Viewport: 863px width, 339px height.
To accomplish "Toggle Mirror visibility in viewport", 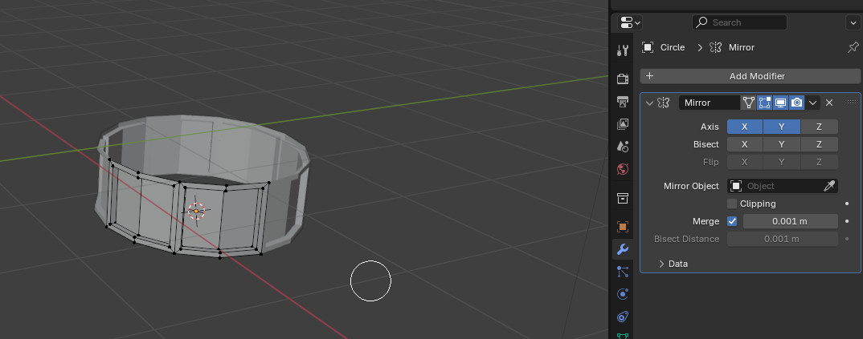I will pos(780,103).
